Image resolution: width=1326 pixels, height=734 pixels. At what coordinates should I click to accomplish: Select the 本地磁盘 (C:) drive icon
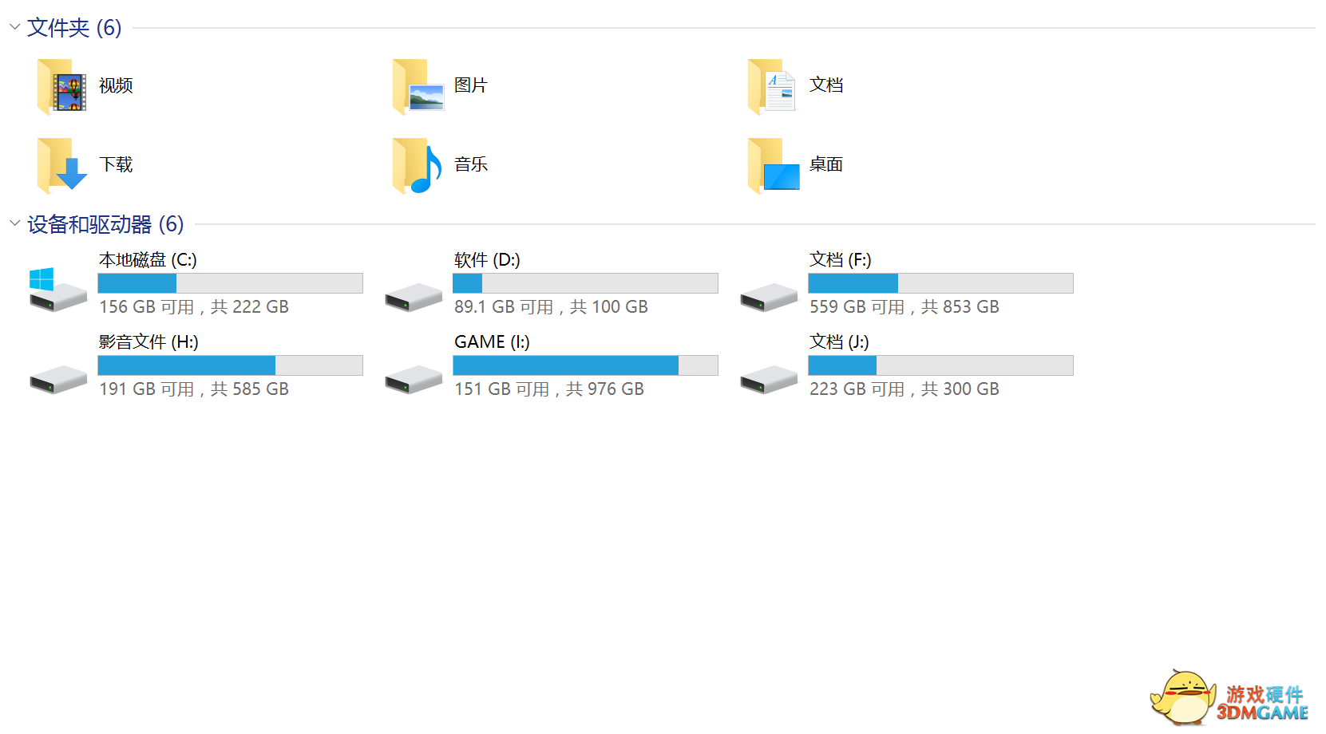[57, 289]
